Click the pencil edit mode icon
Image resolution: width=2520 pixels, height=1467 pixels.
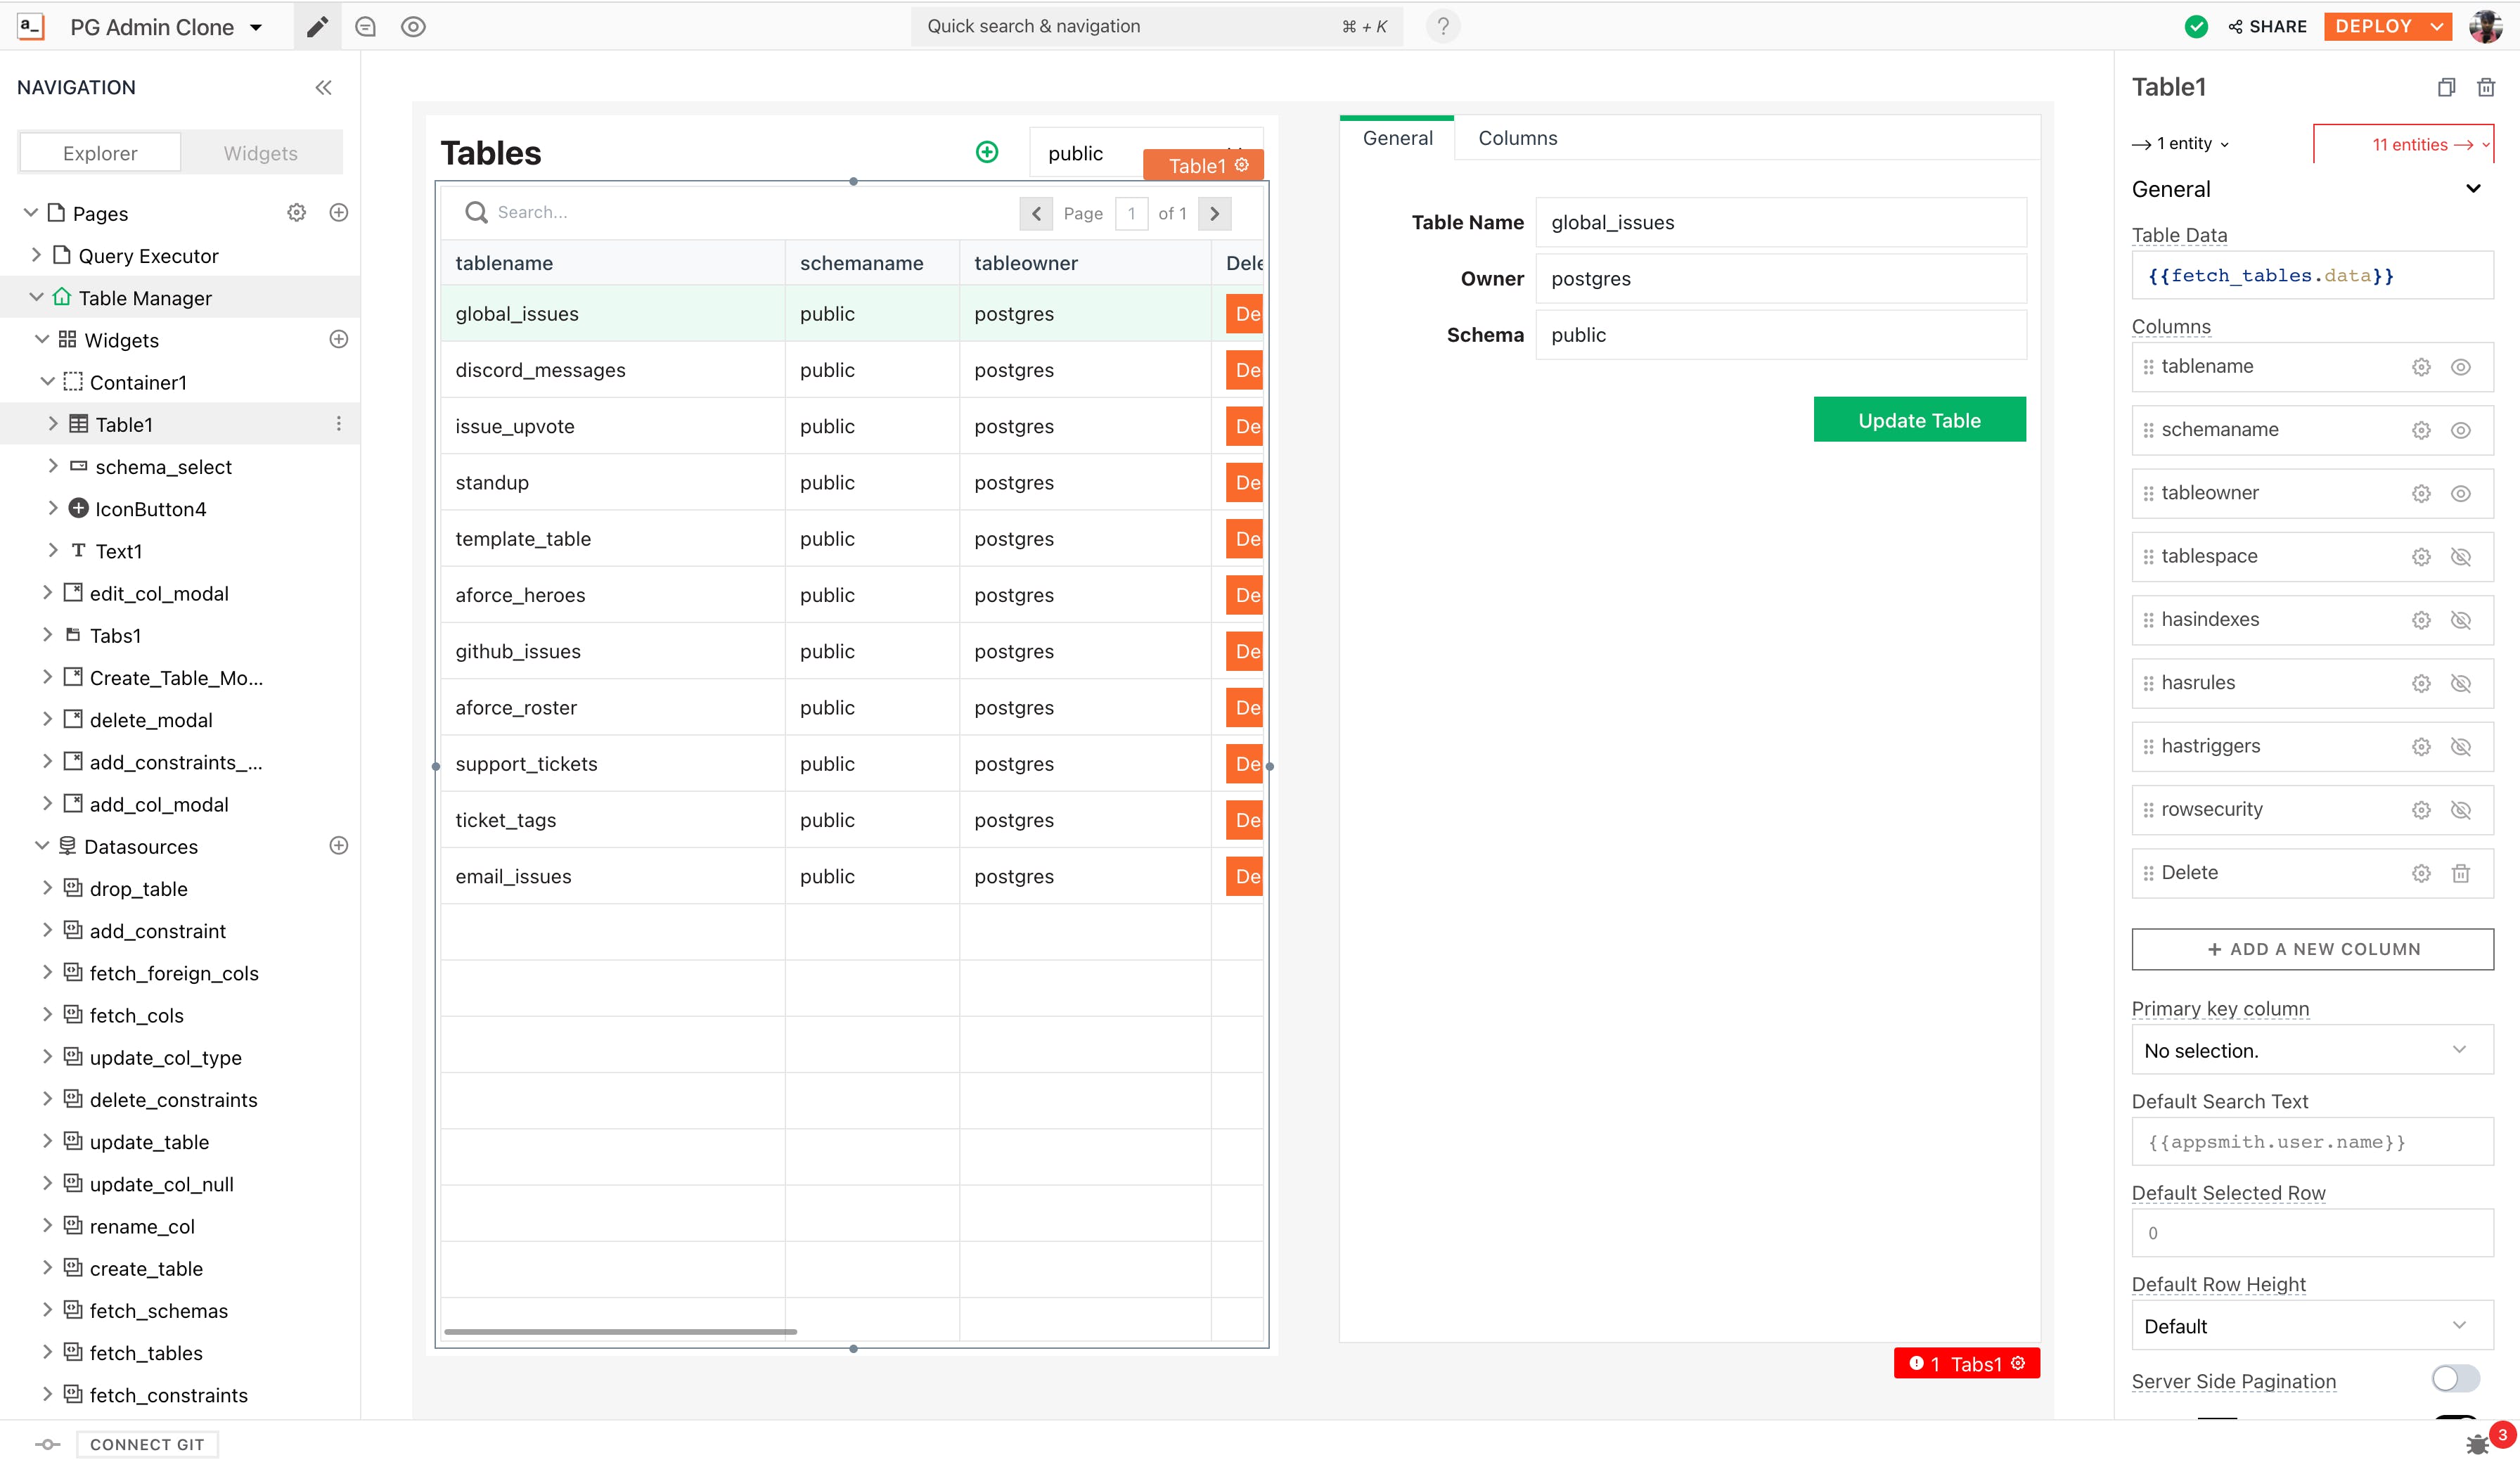[x=317, y=27]
